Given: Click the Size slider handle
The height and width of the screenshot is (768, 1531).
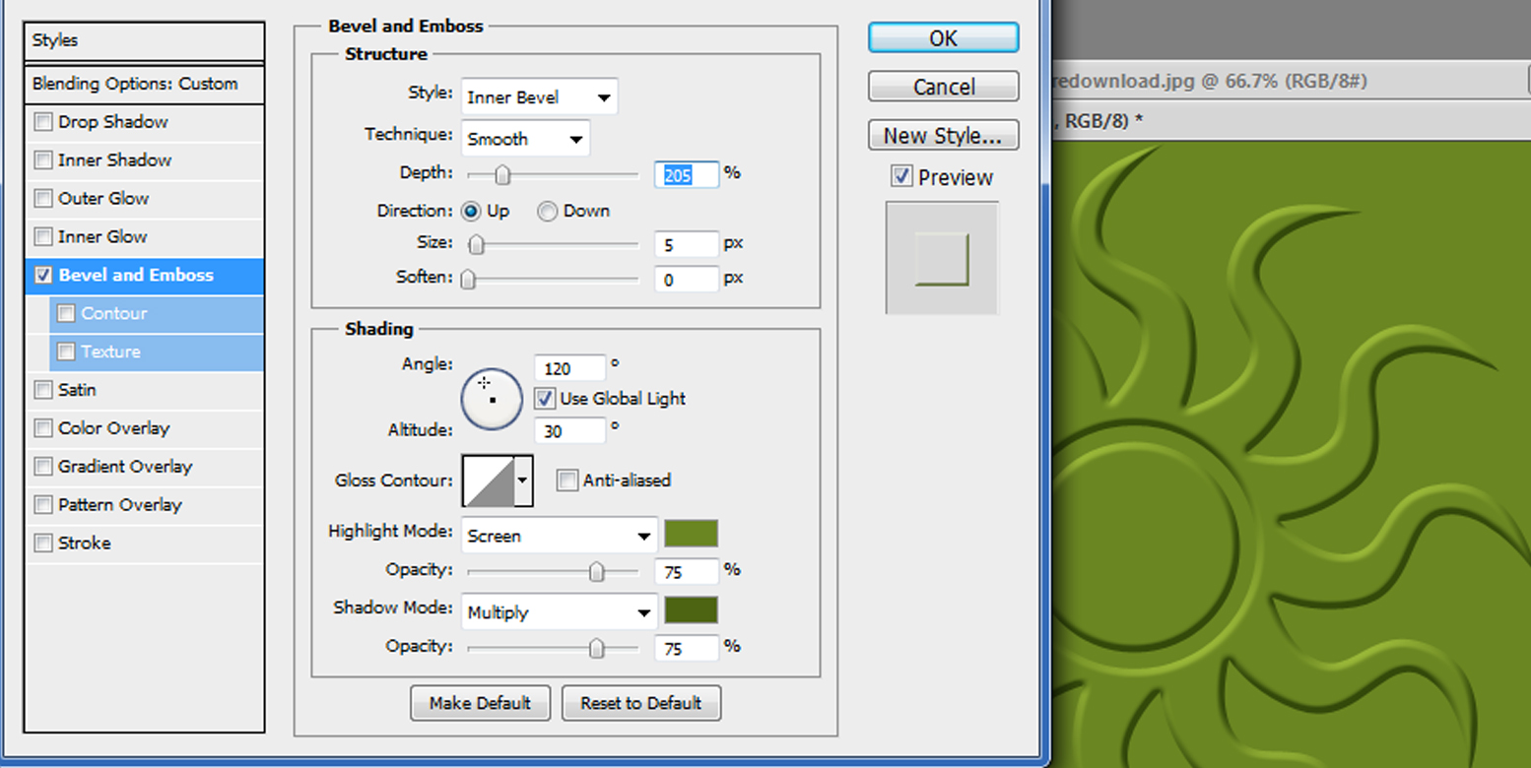Looking at the screenshot, I should coord(477,244).
